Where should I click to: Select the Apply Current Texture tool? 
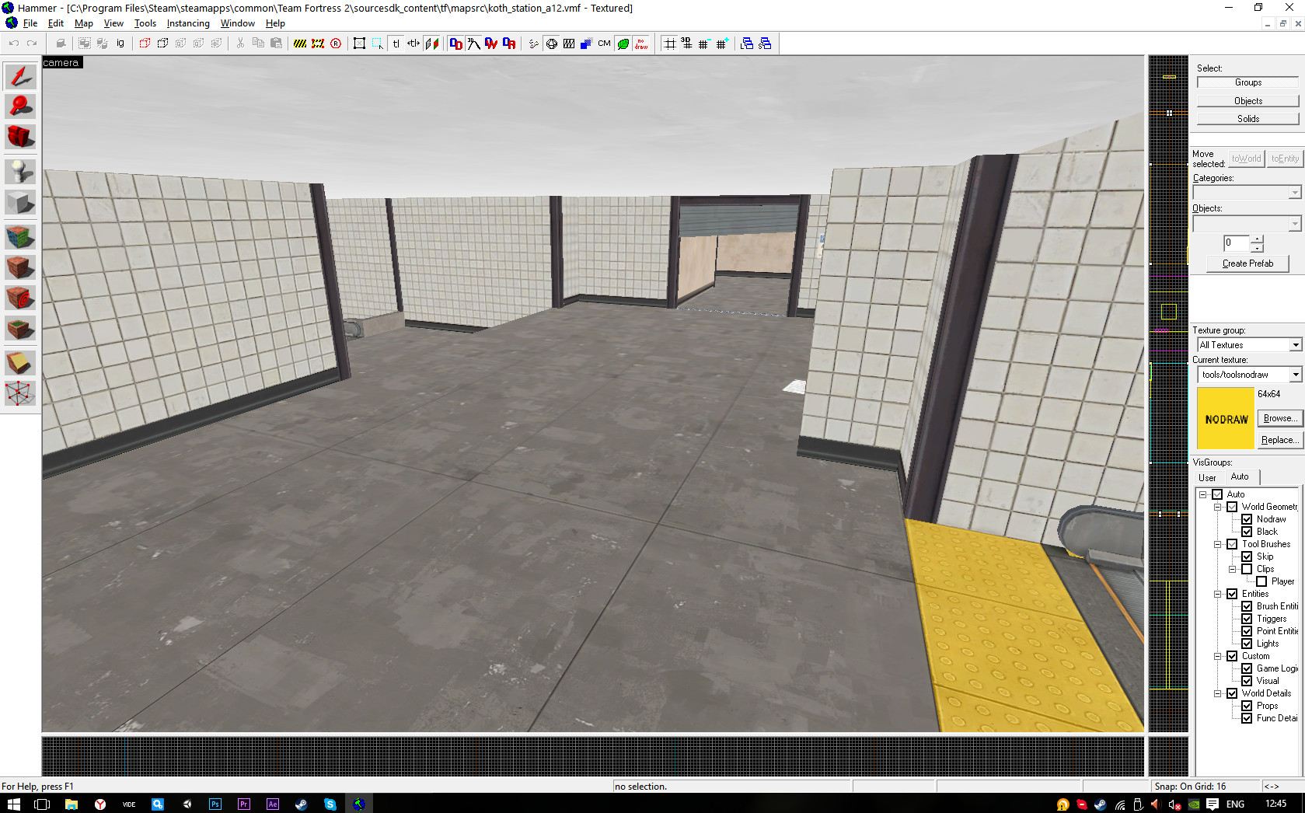coord(20,267)
